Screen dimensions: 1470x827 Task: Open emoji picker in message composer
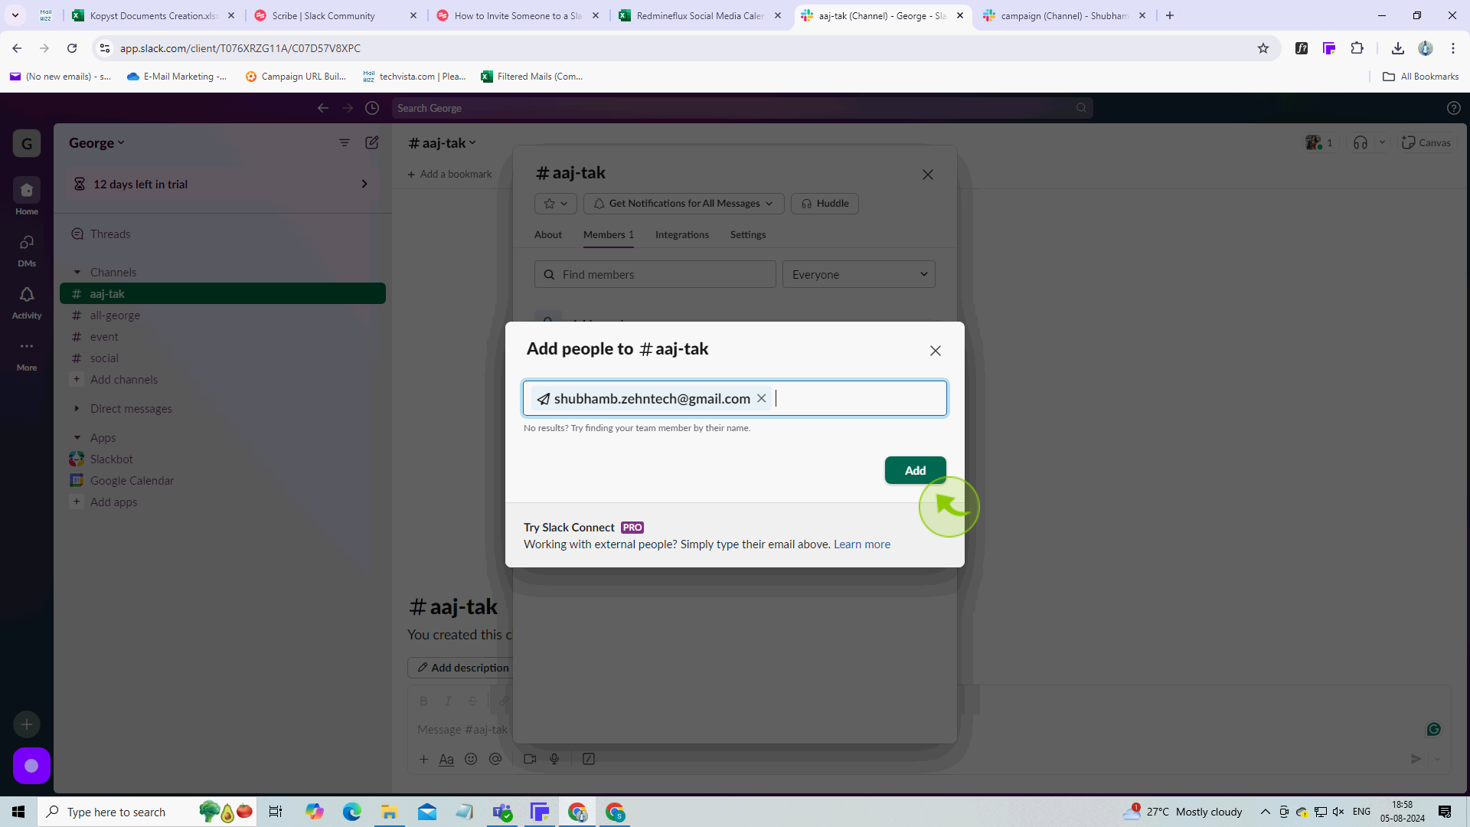pyautogui.click(x=471, y=759)
